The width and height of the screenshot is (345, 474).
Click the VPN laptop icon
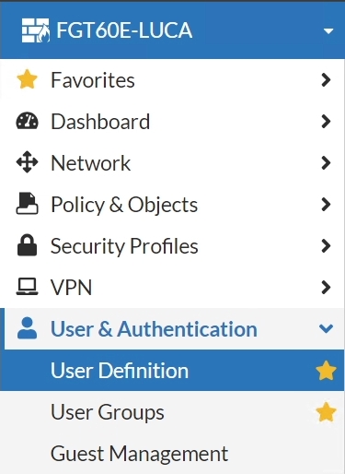click(x=27, y=287)
